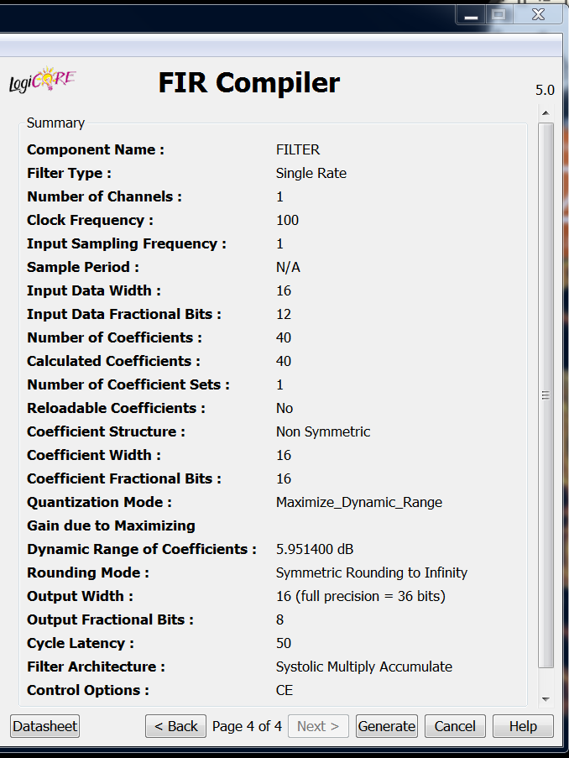The image size is (569, 758).
Task: Click the Maximize_Dynamic_Range value
Action: tap(359, 502)
